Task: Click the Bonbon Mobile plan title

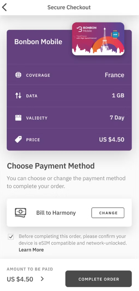Action: tap(38, 42)
